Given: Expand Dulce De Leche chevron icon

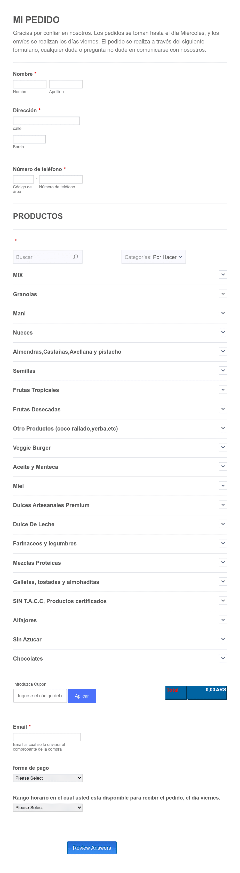Looking at the screenshot, I should (223, 524).
